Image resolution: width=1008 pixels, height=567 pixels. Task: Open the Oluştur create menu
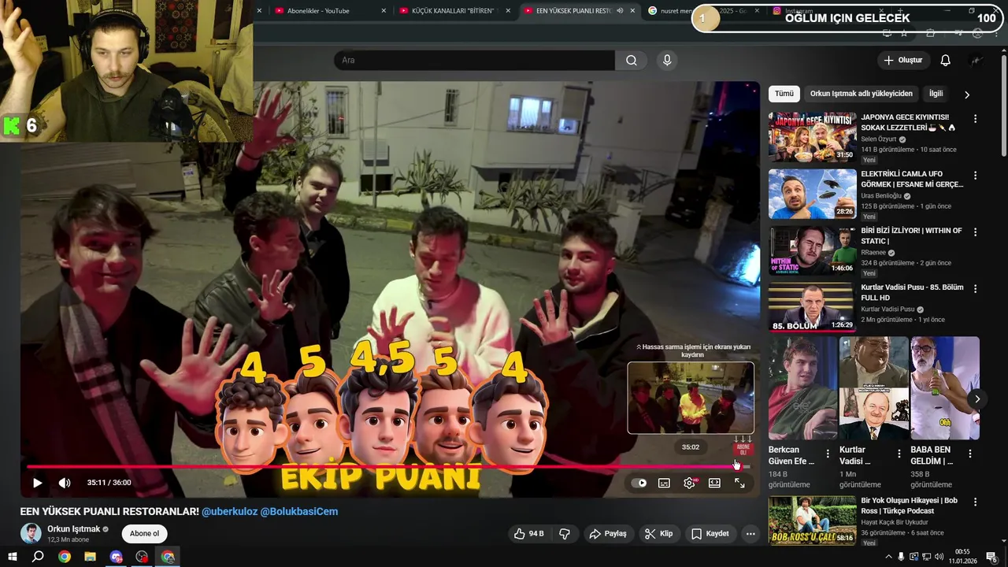coord(902,61)
